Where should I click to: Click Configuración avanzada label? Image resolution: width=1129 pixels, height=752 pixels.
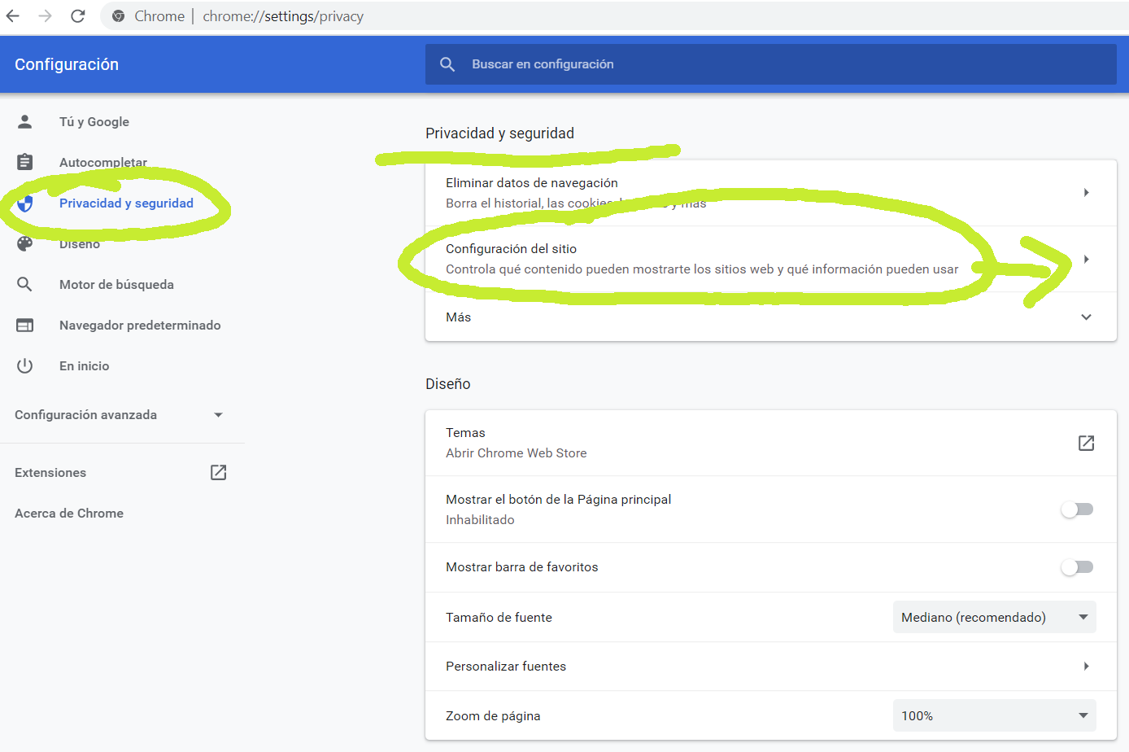[x=85, y=415]
